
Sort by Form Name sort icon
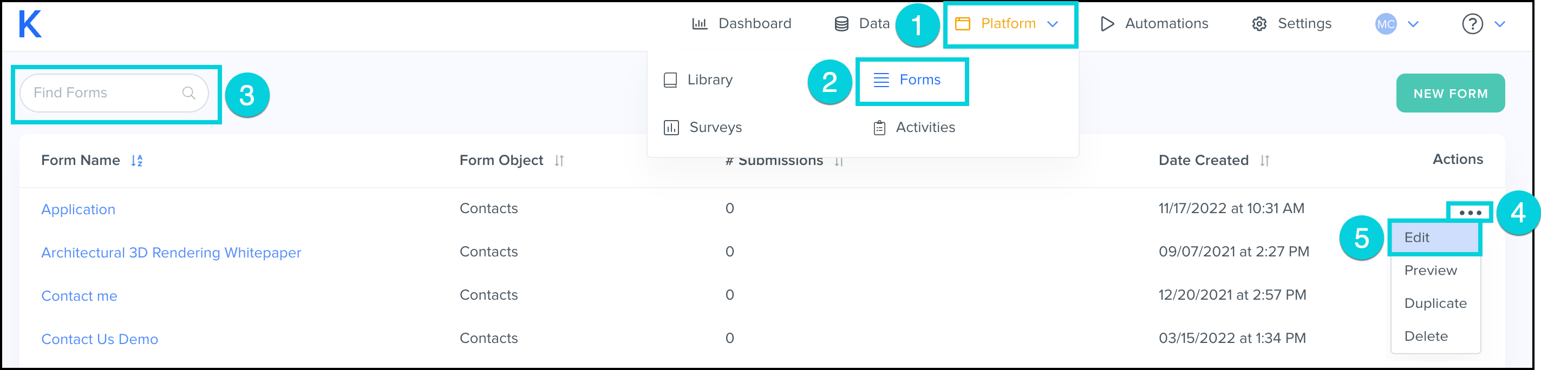point(137,161)
